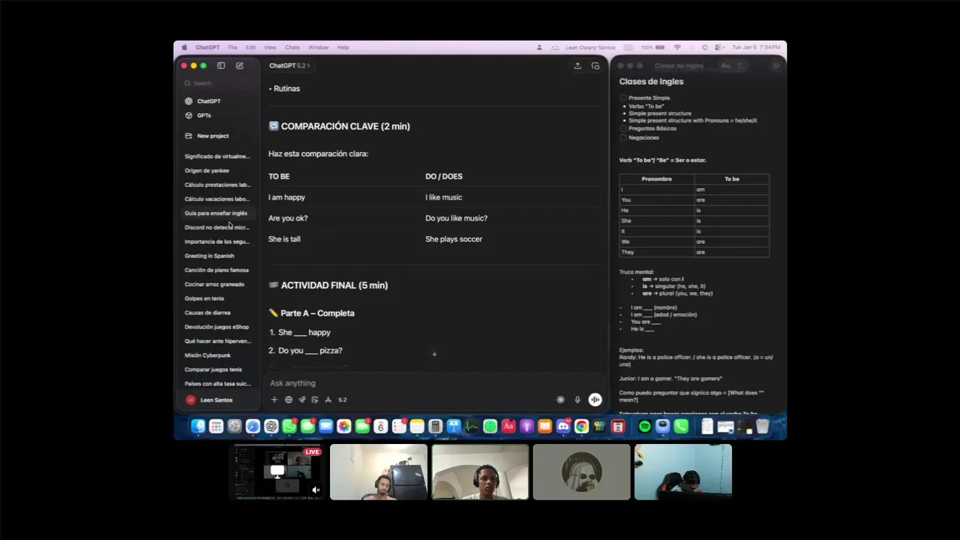
Task: Select the LIVE screen share thumbnail
Action: 277,472
